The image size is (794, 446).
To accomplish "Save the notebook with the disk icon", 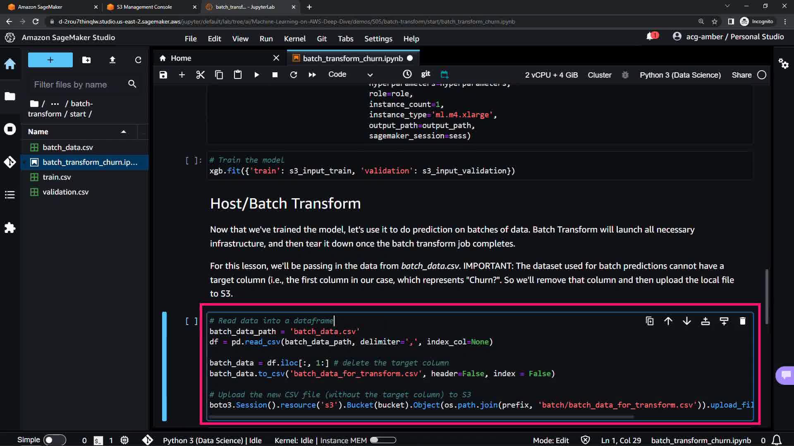I will point(163,75).
